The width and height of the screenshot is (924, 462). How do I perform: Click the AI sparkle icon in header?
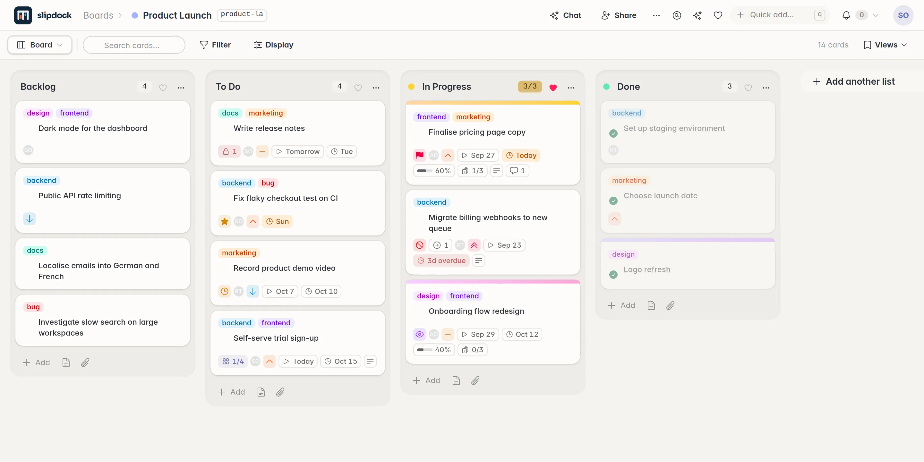(x=697, y=15)
